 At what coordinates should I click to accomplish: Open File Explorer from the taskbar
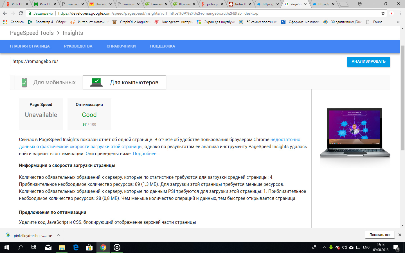click(x=62, y=247)
